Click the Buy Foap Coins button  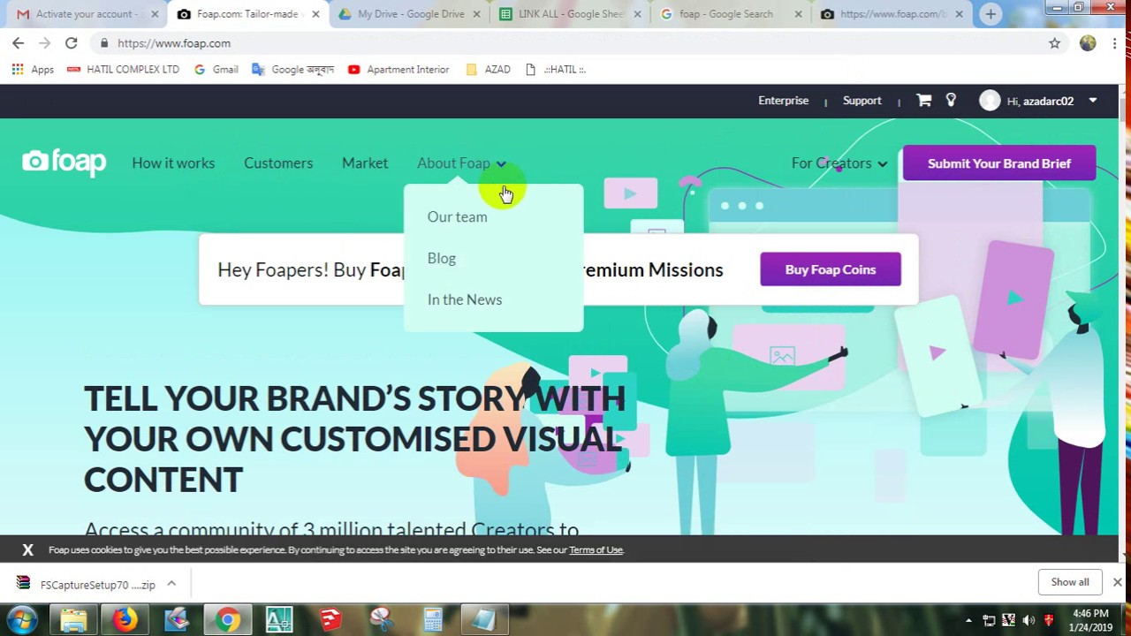pyautogui.click(x=831, y=269)
